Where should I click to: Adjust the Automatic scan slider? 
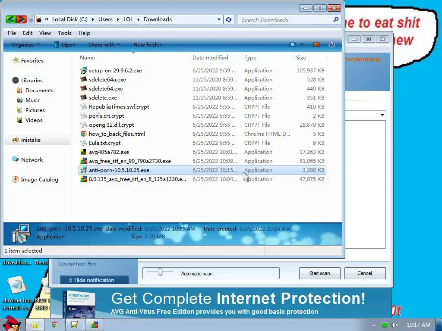160,272
